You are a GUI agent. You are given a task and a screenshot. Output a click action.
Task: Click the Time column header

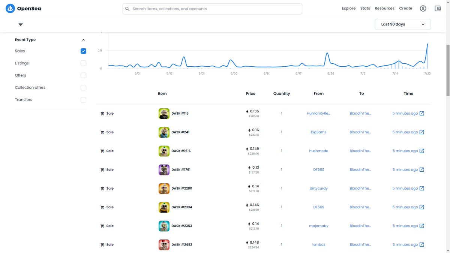tap(408, 94)
